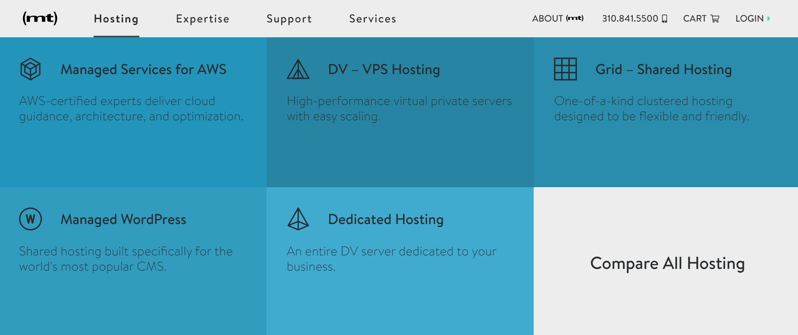Open the Services menu
This screenshot has height=335, width=798.
373,19
